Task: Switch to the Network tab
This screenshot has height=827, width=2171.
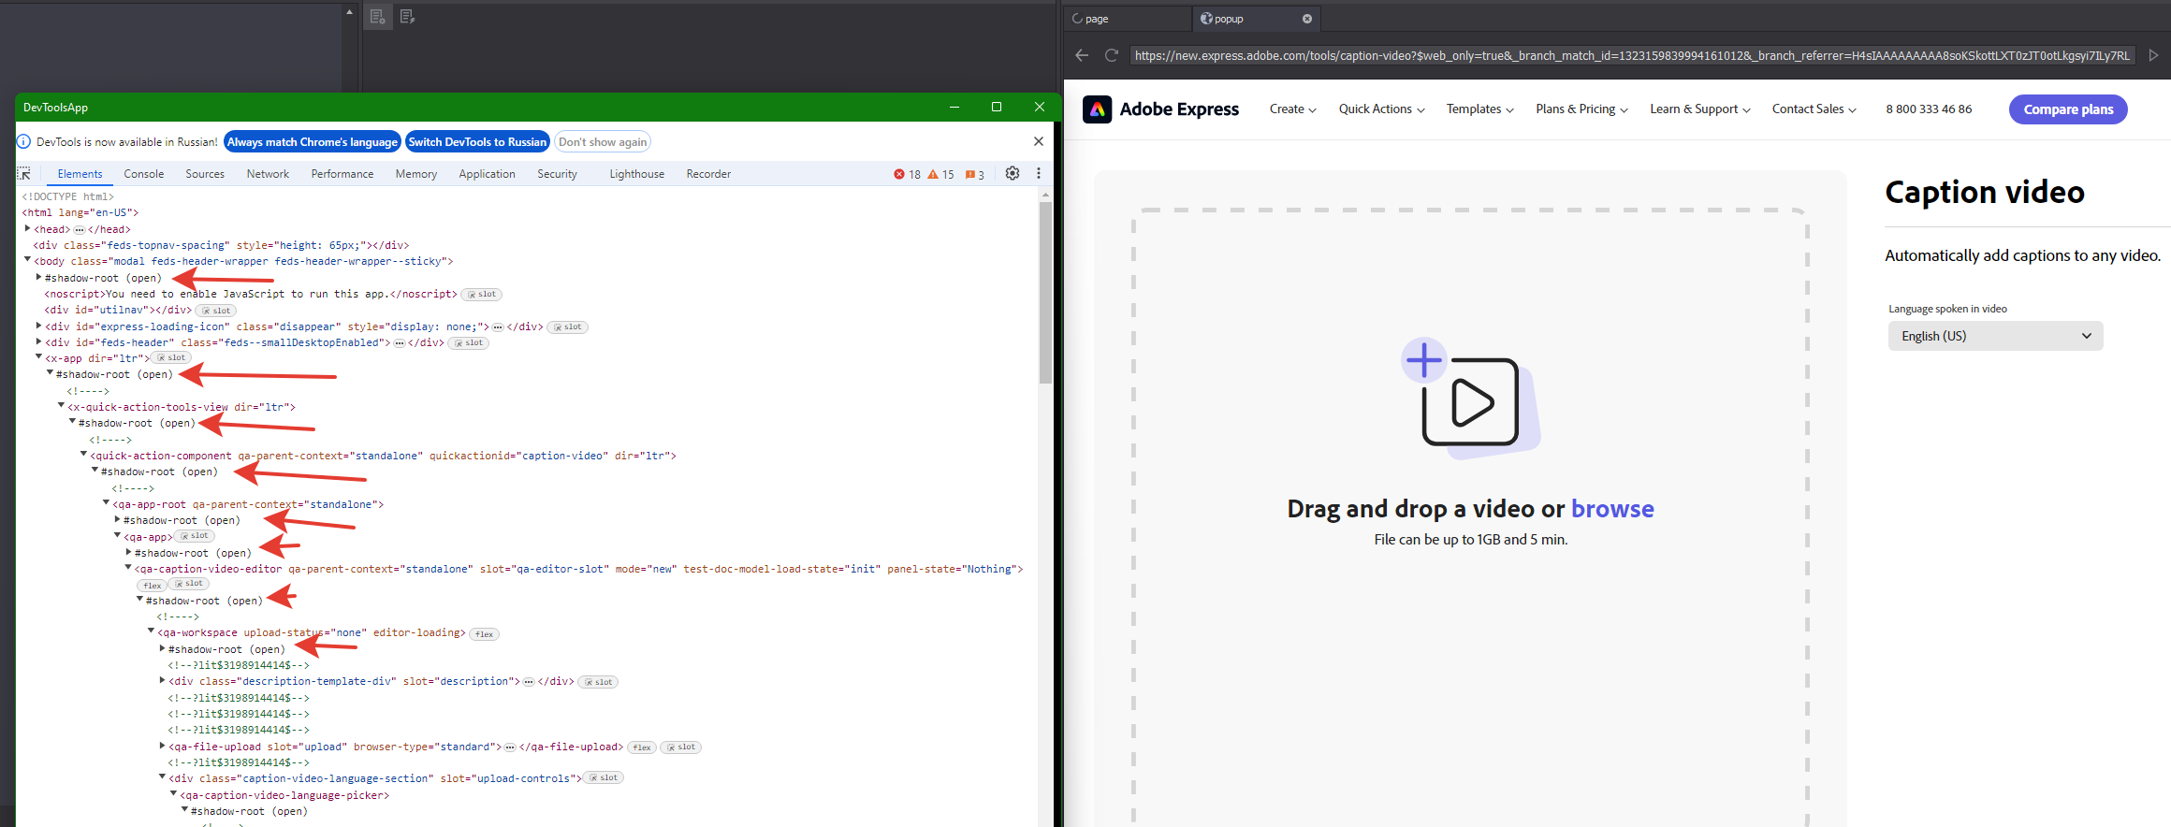Action: (x=268, y=174)
